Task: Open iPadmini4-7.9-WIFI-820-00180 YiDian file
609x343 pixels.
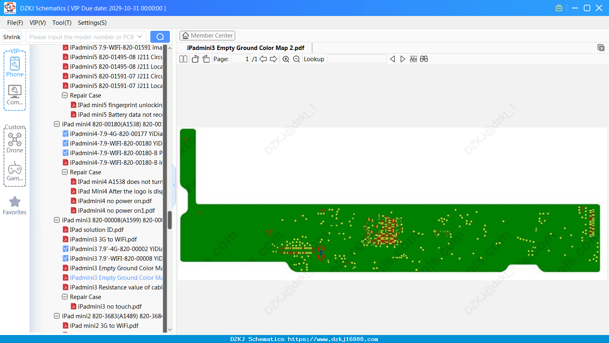Action: pos(112,144)
